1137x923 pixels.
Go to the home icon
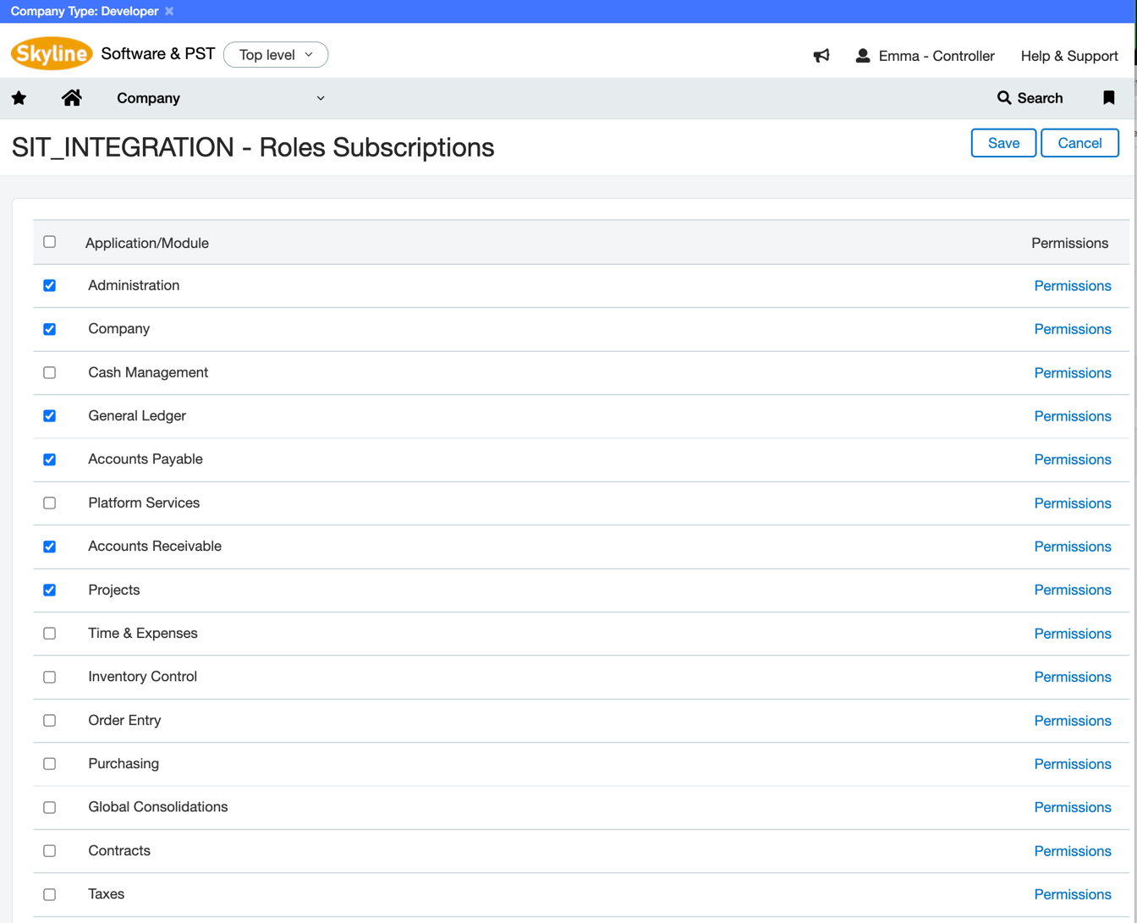click(72, 98)
